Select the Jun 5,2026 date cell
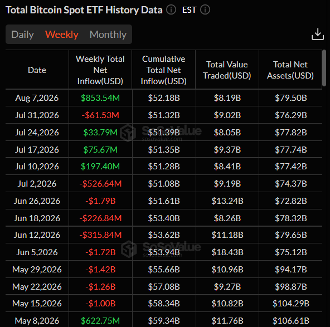Screen dimensions: 330x327 coord(37,252)
